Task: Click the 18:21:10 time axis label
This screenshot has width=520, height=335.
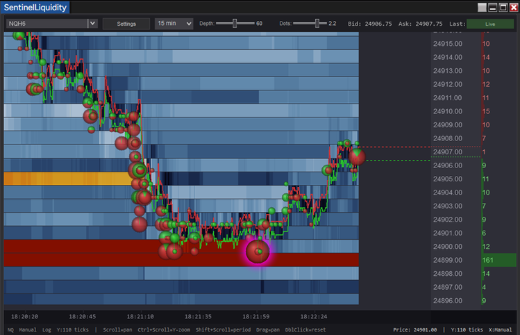Action: pos(140,317)
